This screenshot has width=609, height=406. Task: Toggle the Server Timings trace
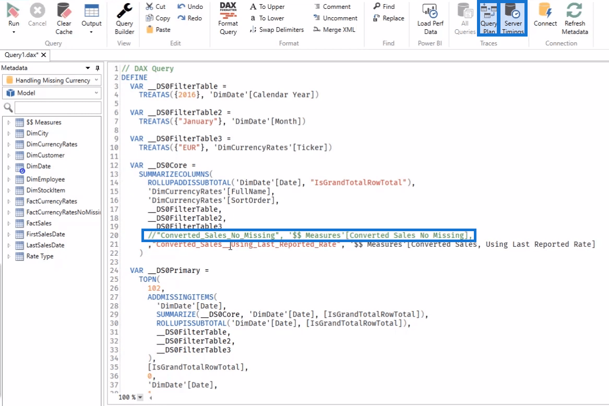click(513, 18)
